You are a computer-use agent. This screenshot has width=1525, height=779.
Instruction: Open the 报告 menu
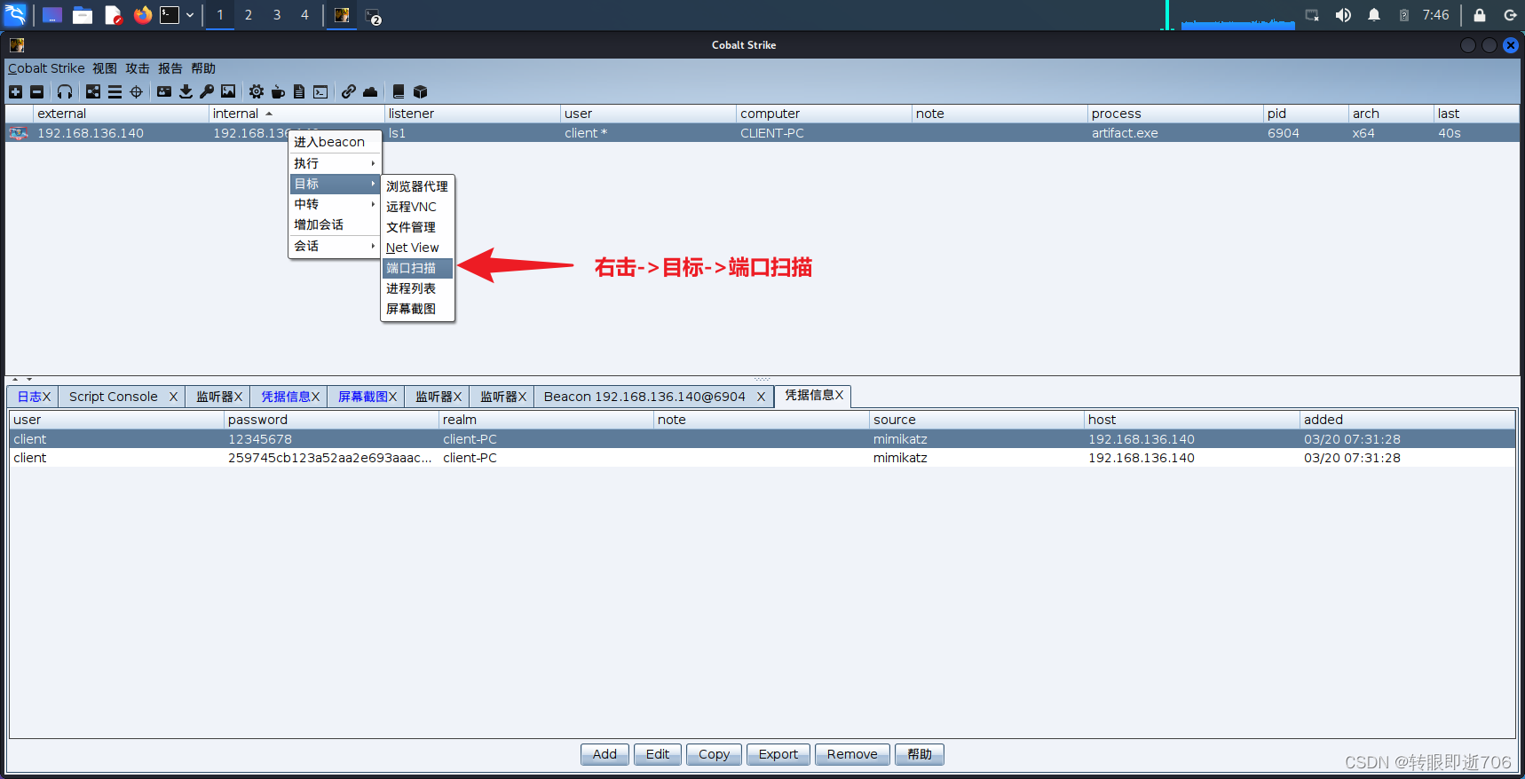(170, 68)
